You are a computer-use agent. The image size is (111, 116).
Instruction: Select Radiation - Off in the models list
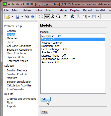73,46
